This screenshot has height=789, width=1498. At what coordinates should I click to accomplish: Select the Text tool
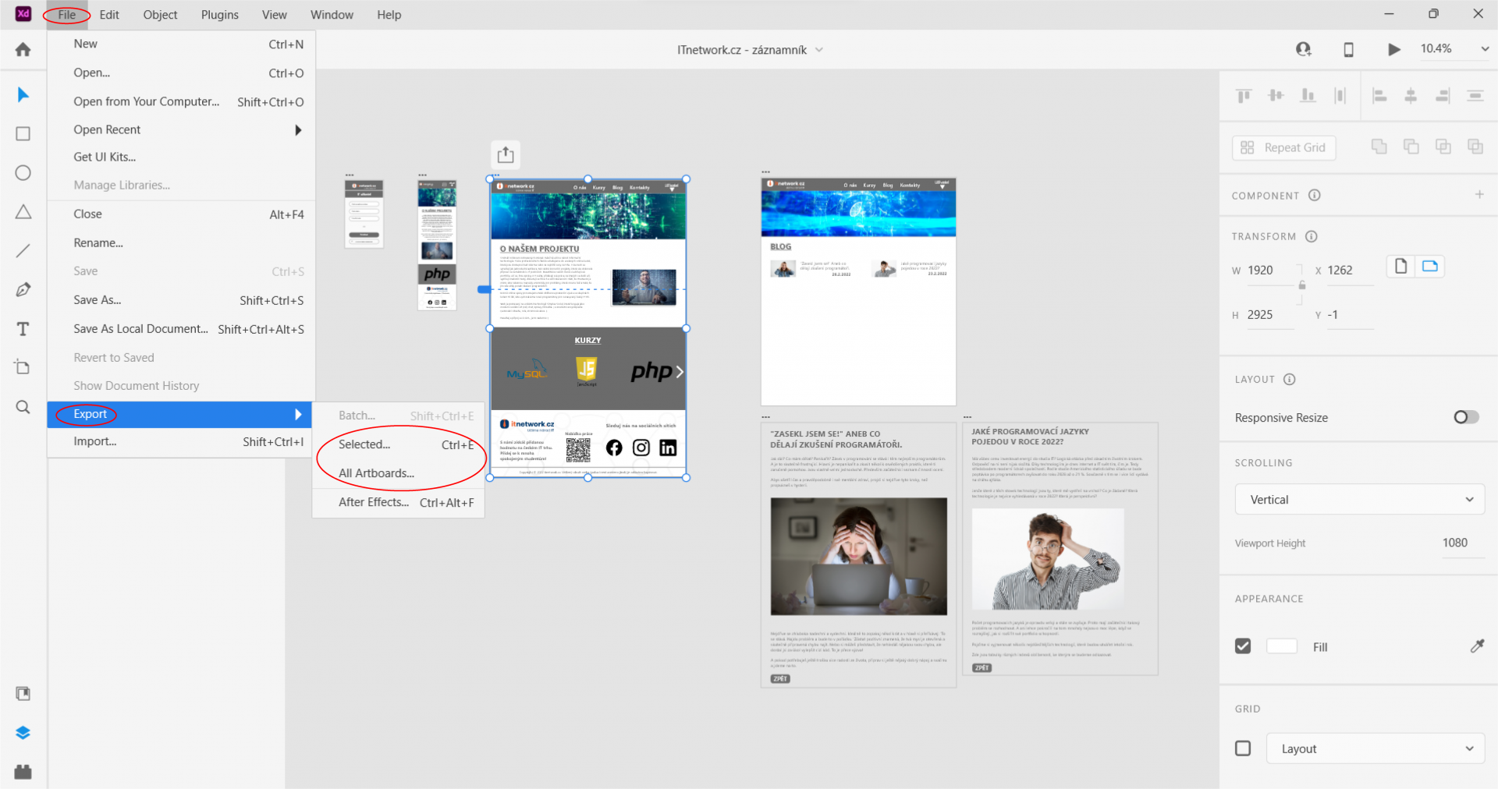coord(23,328)
